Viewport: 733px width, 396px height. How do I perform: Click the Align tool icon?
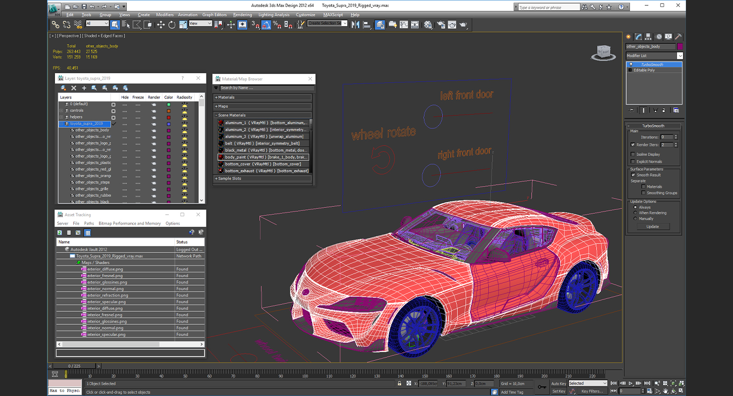click(x=367, y=24)
